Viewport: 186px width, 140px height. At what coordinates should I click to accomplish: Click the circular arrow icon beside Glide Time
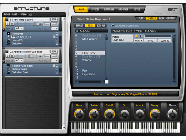[140, 36]
